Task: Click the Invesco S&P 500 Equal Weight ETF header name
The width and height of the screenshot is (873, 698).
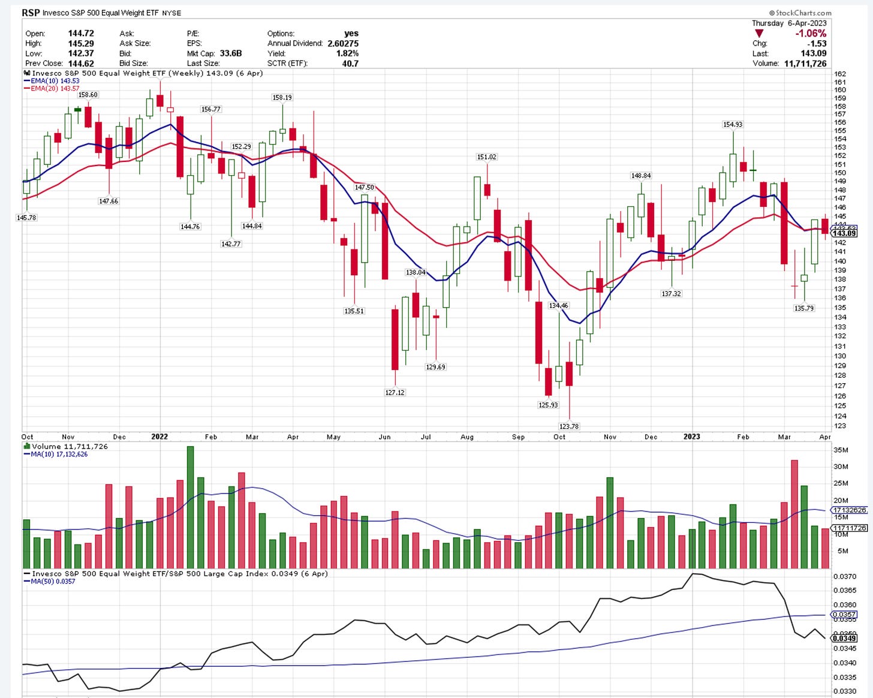Action: tap(101, 13)
